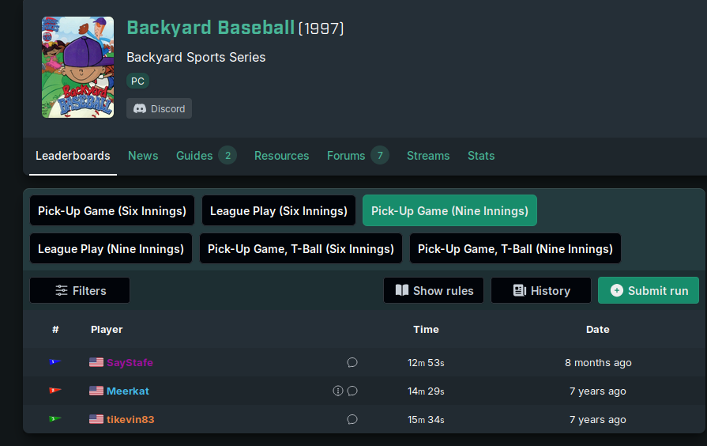This screenshot has width=707, height=446.
Task: Click the first place flag icon
Action: click(x=55, y=362)
